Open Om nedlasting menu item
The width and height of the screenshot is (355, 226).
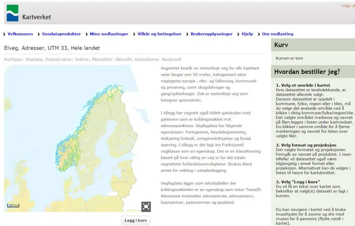click(278, 34)
